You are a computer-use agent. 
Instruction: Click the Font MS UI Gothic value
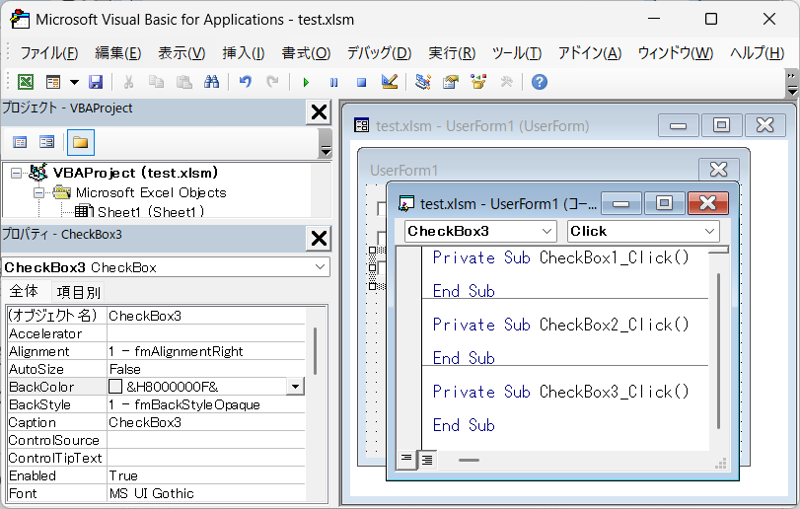coord(206,493)
